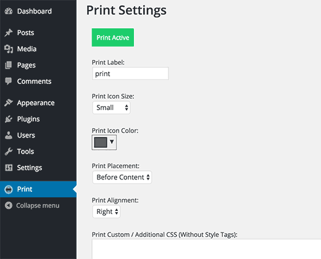
Task: Click the Print Label text field
Action: 130,73
